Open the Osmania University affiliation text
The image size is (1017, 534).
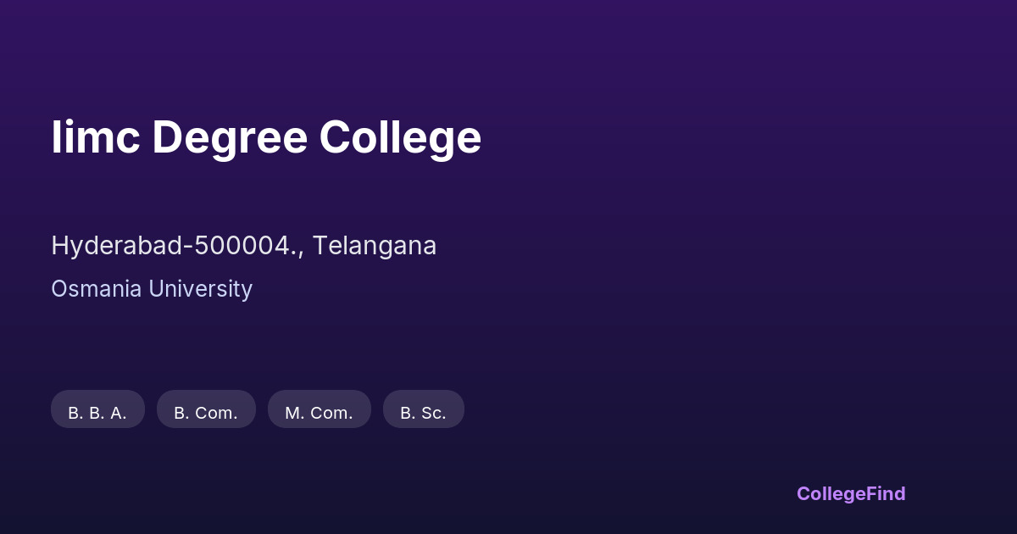pos(152,289)
